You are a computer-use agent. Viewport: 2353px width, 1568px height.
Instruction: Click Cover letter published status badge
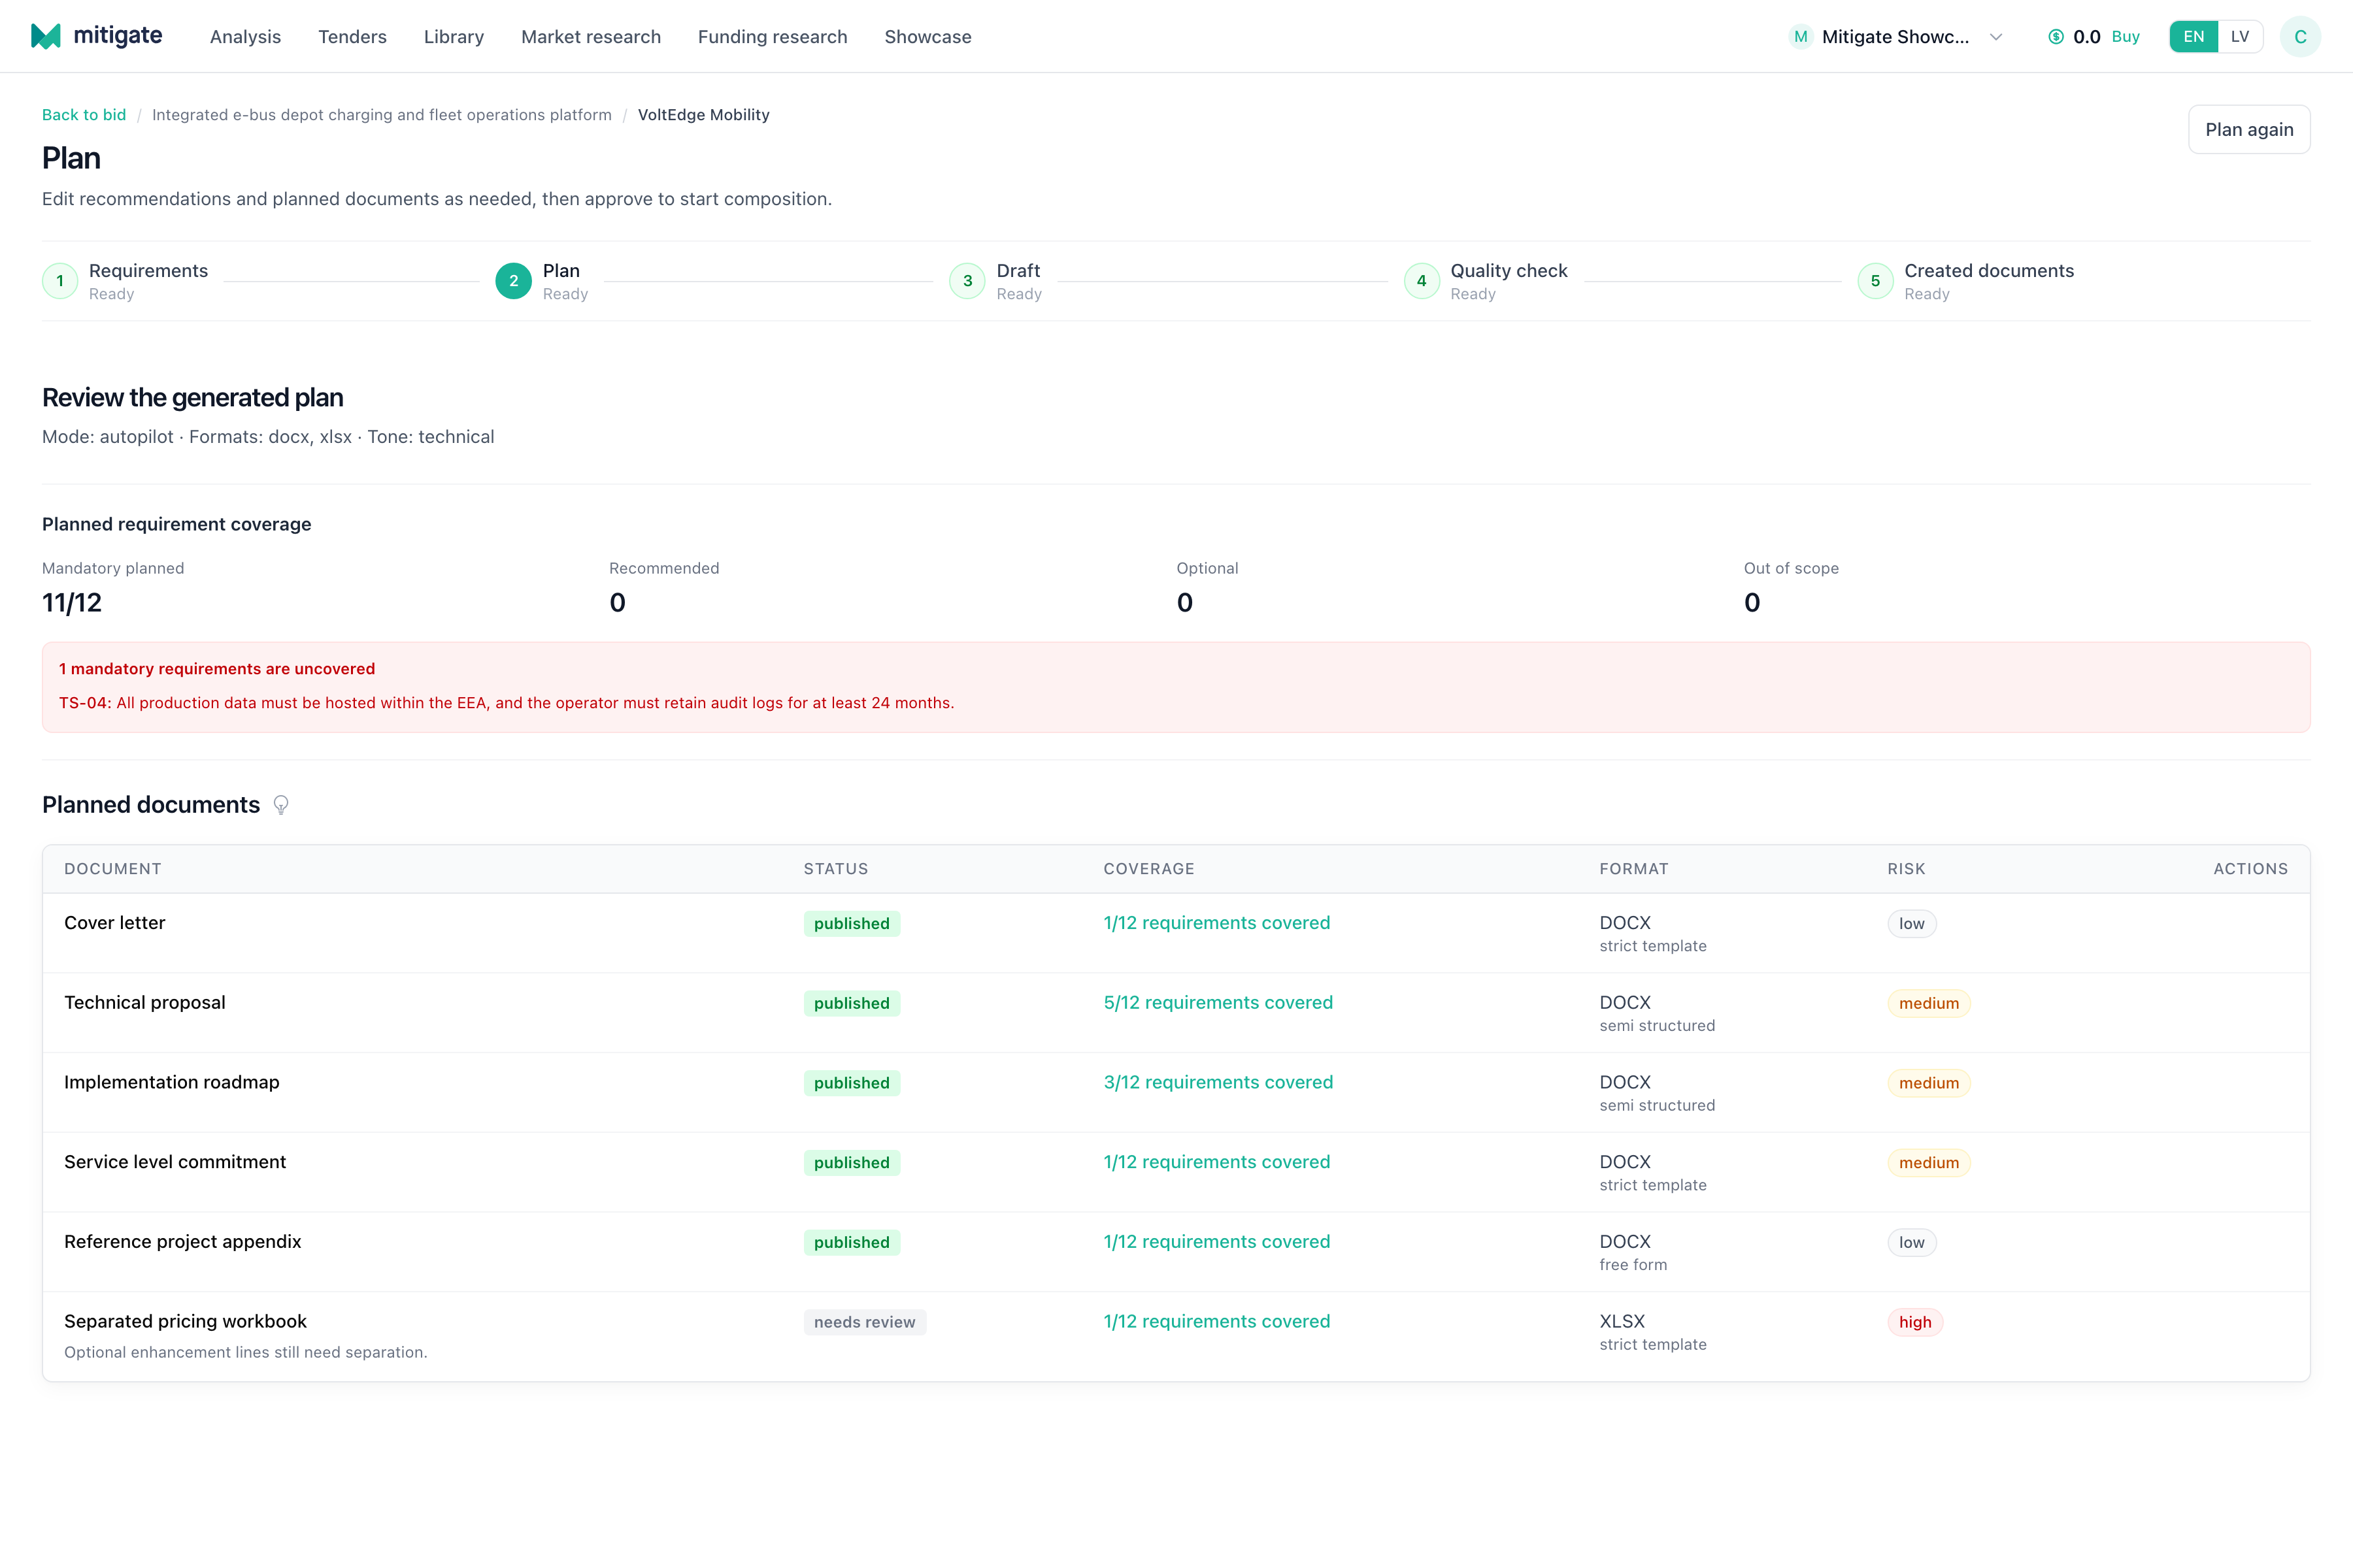click(852, 924)
